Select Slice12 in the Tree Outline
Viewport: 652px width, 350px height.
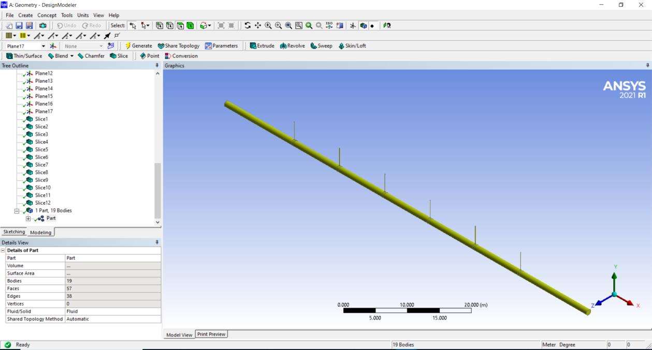[42, 203]
